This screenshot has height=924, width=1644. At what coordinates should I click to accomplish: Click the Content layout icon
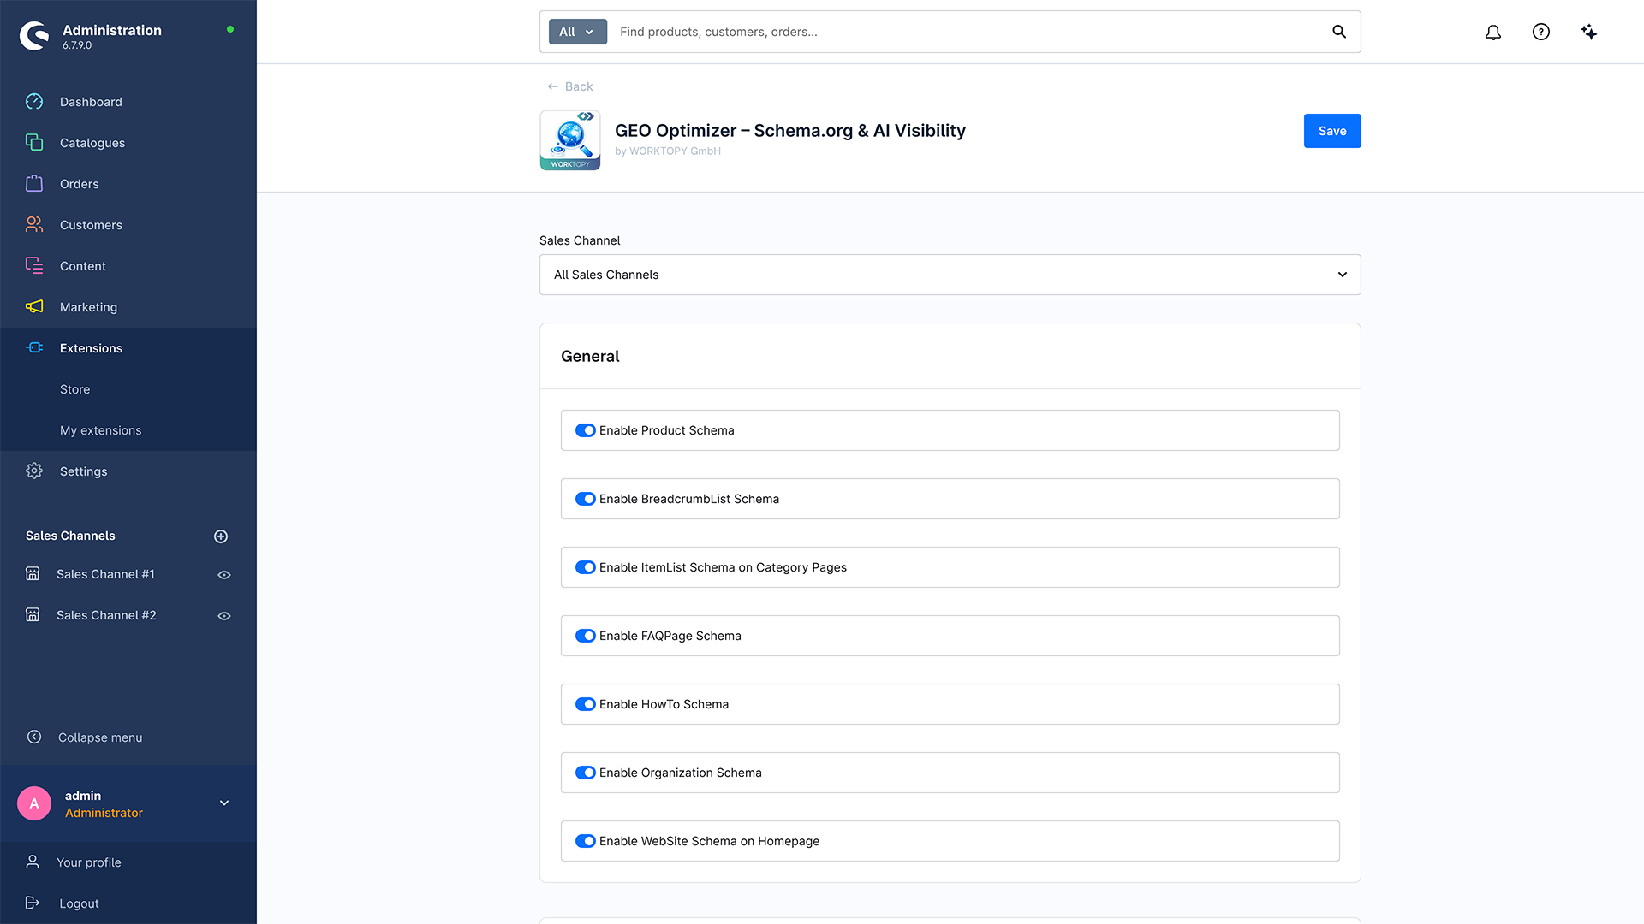pos(34,266)
